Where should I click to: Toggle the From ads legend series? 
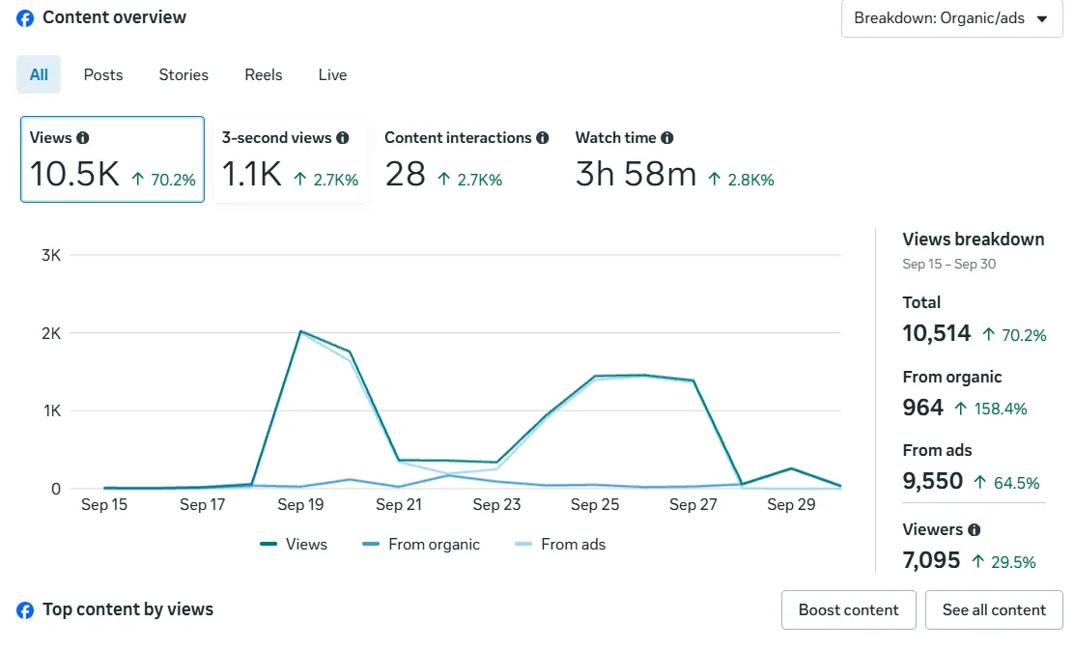click(560, 545)
